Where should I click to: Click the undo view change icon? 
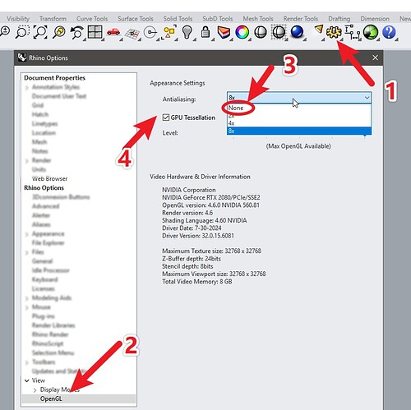pos(76,32)
